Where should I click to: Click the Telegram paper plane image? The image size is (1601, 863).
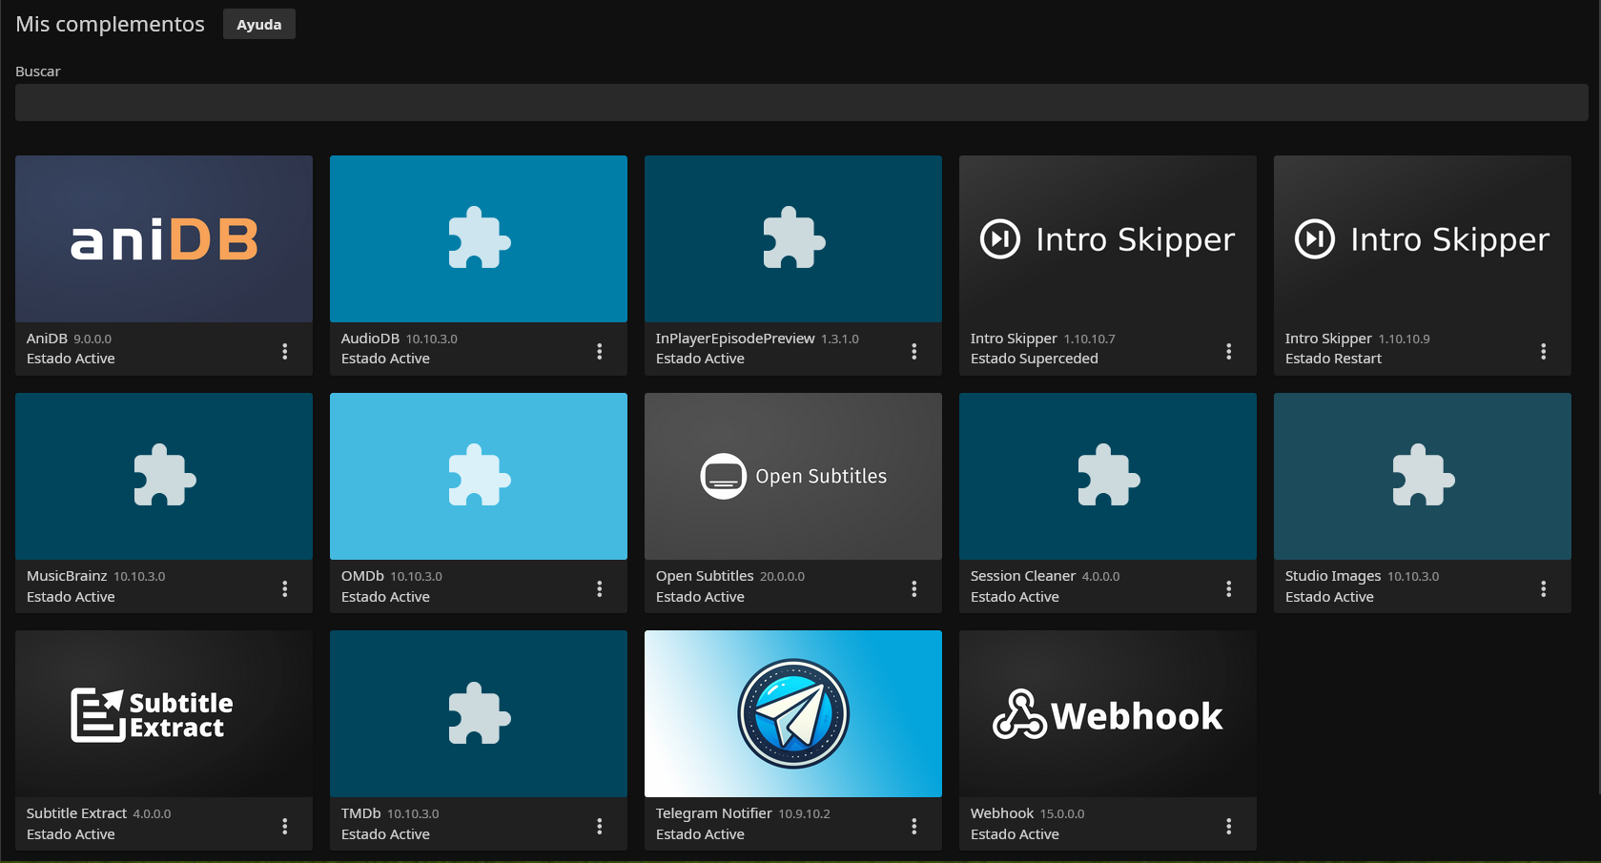(792, 713)
